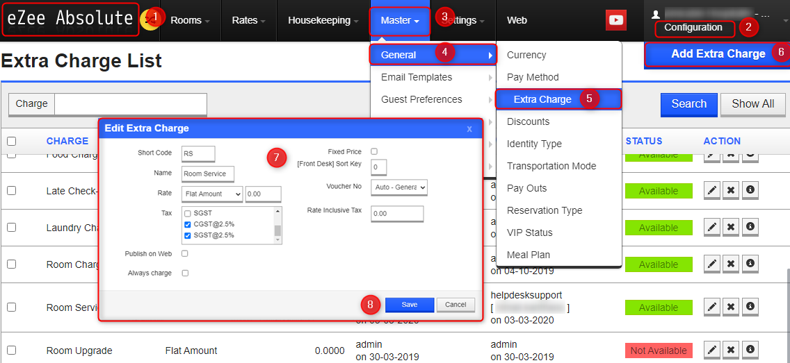
Task: Enable Publish on Web checkbox
Action: 185,254
